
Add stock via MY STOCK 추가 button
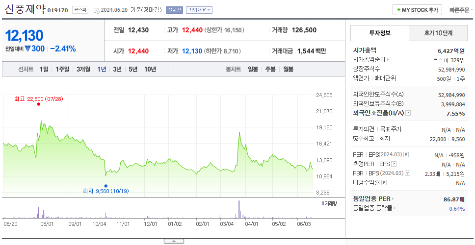tap(417, 10)
